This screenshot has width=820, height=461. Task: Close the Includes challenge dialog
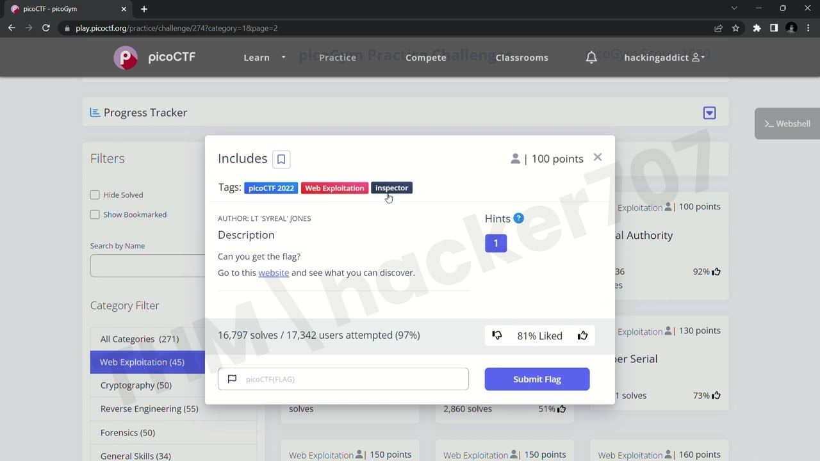tap(598, 158)
